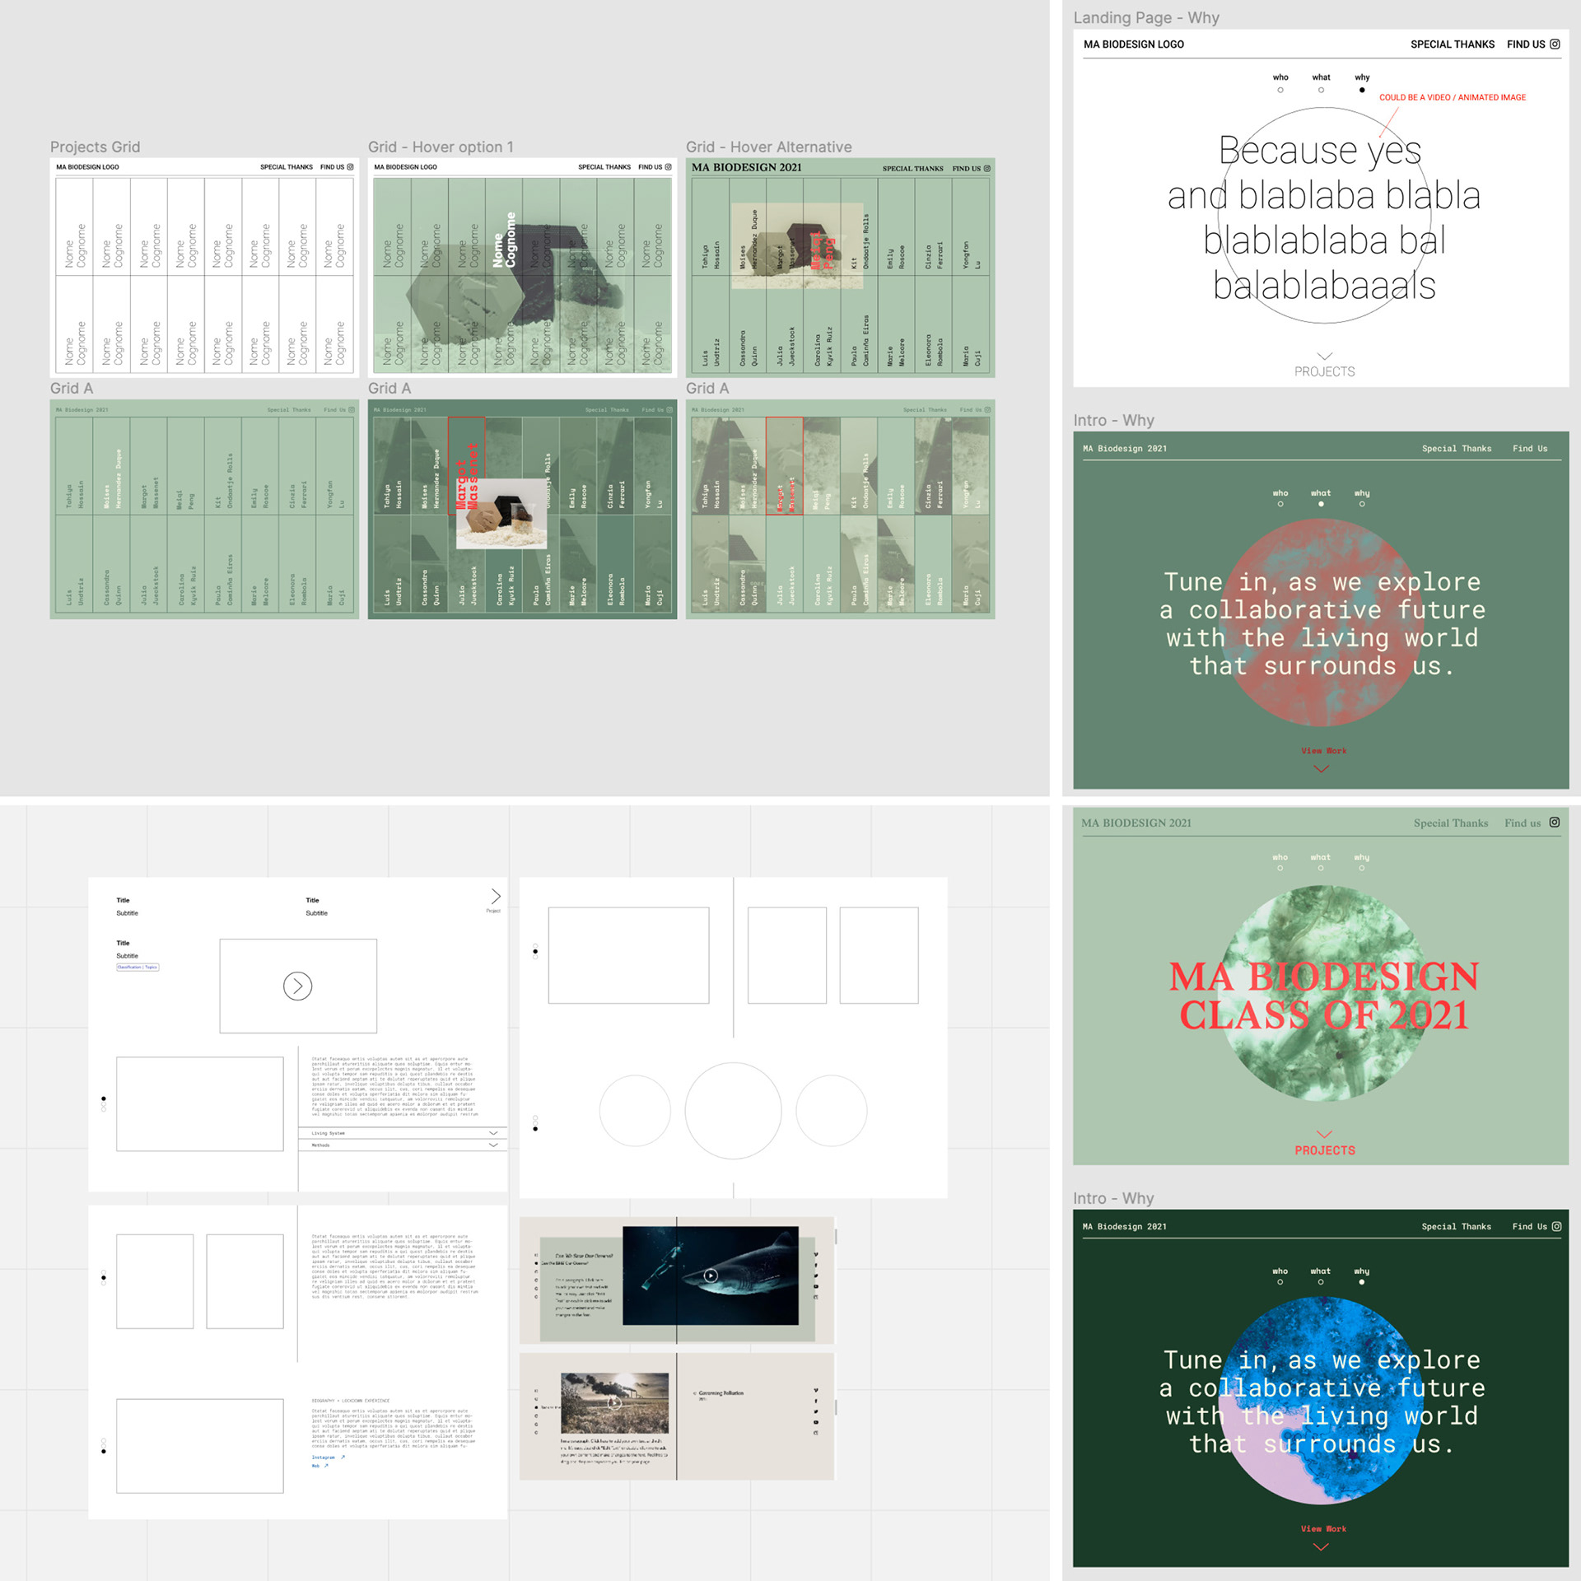This screenshot has width=1581, height=1581.
Task: Select the 'what' dot on the red circle intro page
Action: pos(1321,504)
